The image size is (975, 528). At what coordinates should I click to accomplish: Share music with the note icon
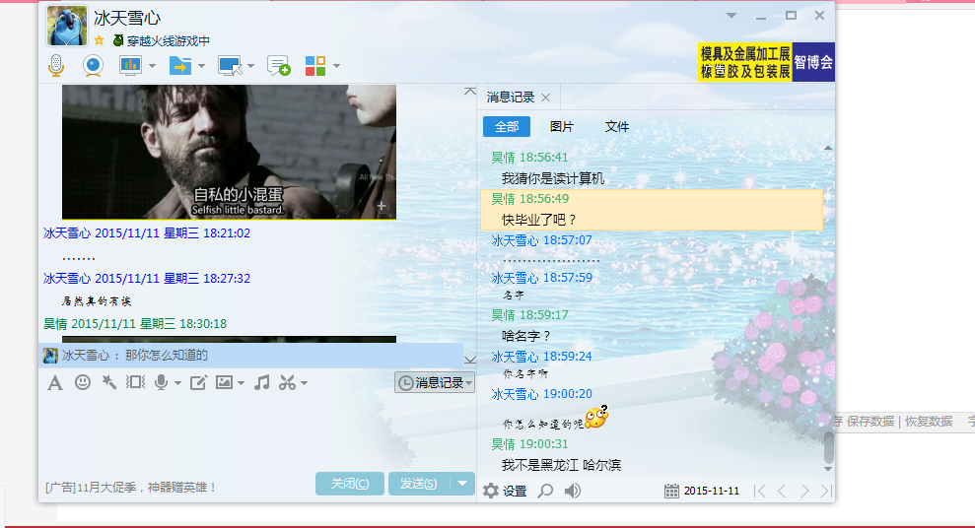(x=262, y=382)
